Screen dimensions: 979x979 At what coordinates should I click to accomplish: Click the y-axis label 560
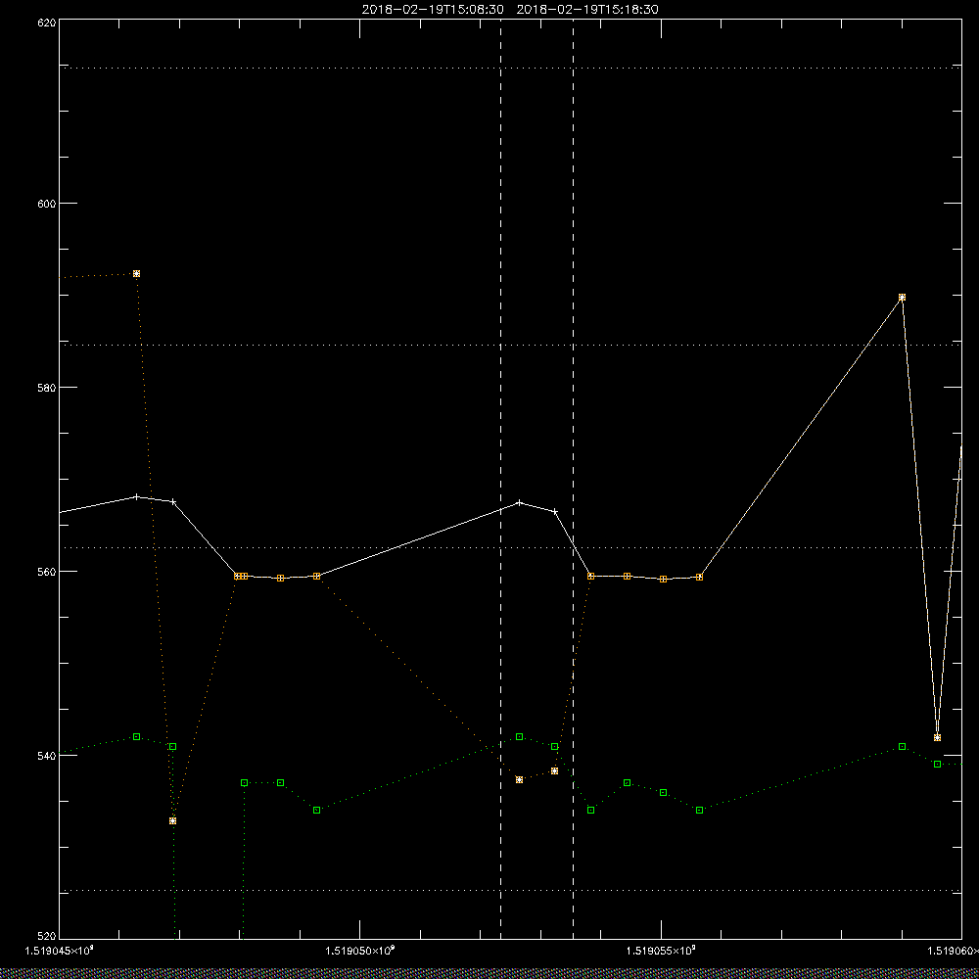(48, 572)
